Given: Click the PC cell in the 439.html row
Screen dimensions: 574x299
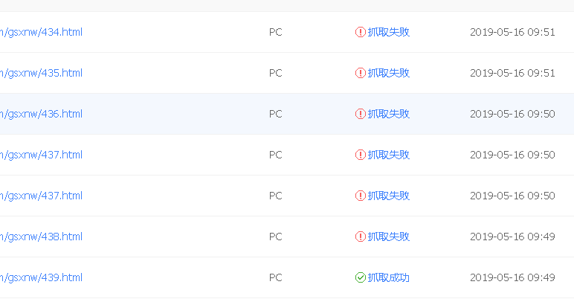Looking at the screenshot, I should click(x=276, y=277).
